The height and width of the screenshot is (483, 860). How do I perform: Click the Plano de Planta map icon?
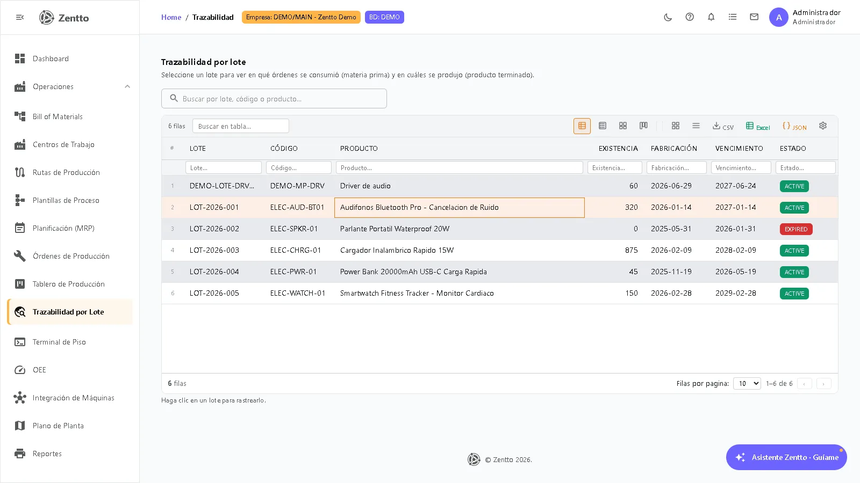point(20,426)
